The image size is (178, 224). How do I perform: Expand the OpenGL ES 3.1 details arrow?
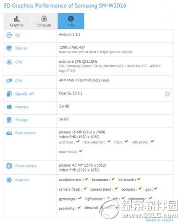(x=167, y=94)
